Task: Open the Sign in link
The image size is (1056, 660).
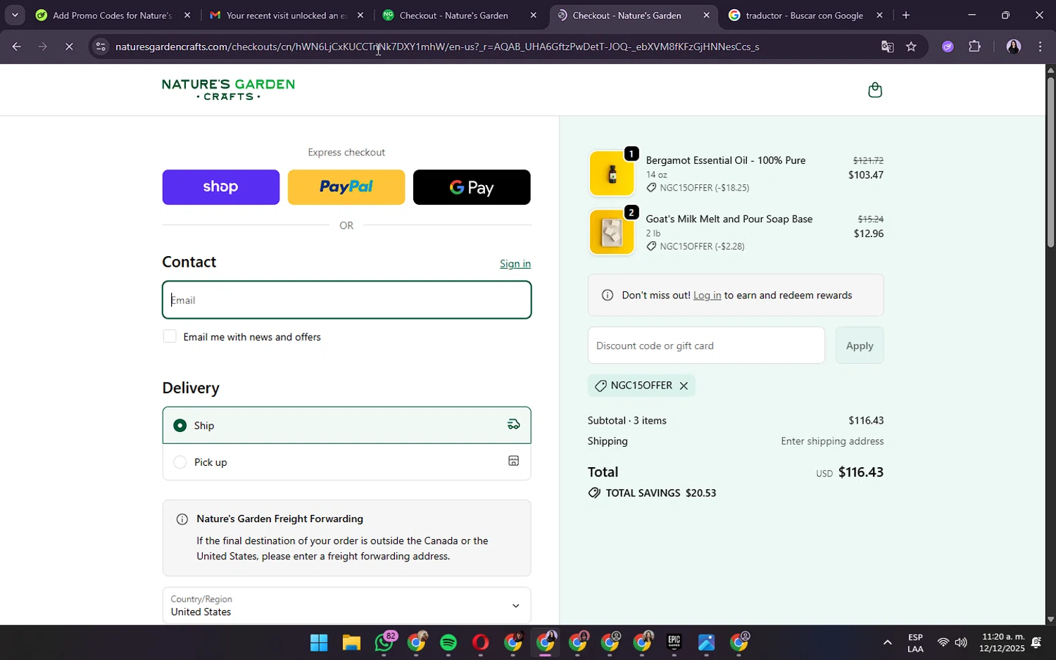Action: (x=515, y=264)
